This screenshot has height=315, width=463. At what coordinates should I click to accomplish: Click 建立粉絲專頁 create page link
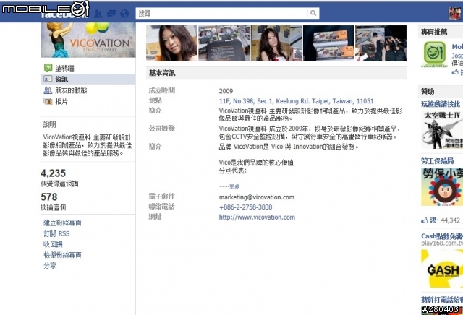pyautogui.click(x=62, y=223)
